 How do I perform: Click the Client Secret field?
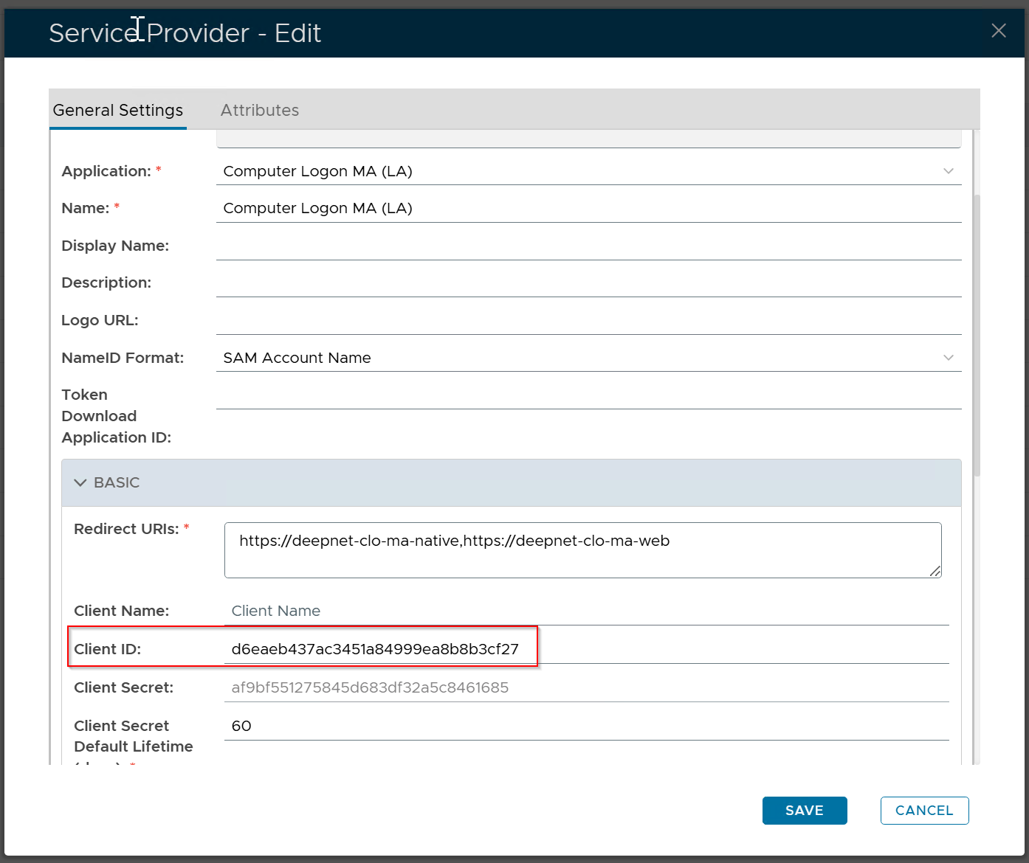(x=586, y=687)
